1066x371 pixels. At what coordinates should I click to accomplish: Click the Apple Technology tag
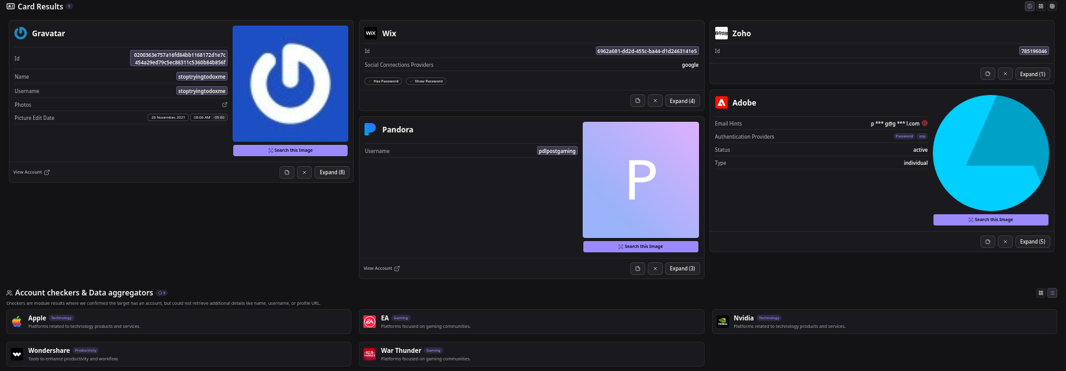point(61,318)
